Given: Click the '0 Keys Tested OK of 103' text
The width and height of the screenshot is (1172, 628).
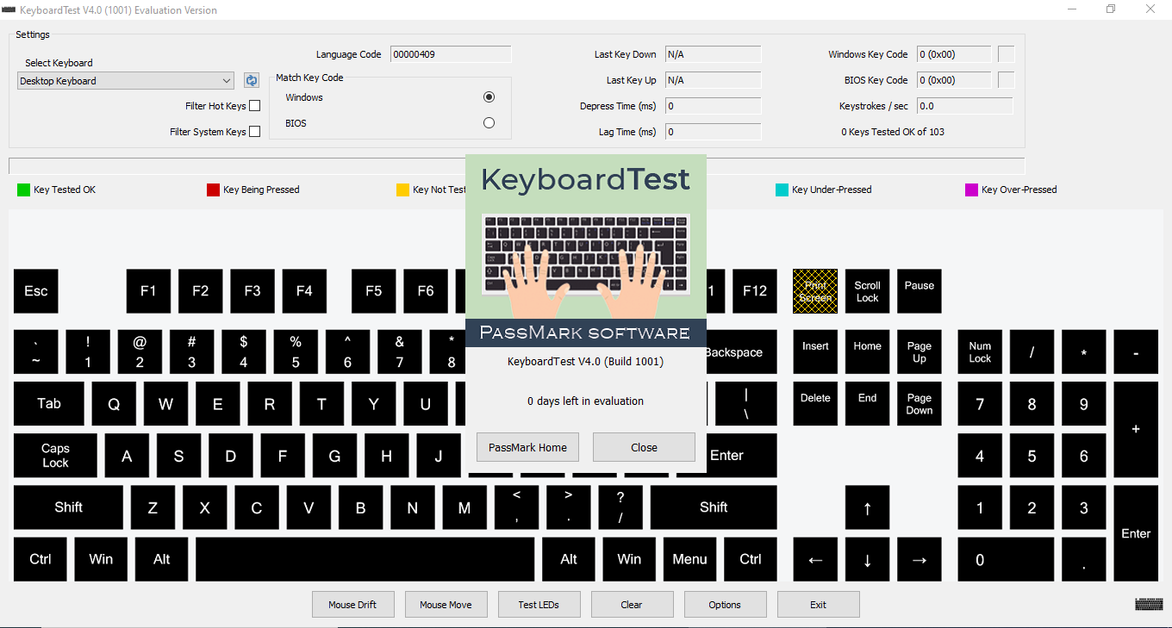Looking at the screenshot, I should point(892,132).
